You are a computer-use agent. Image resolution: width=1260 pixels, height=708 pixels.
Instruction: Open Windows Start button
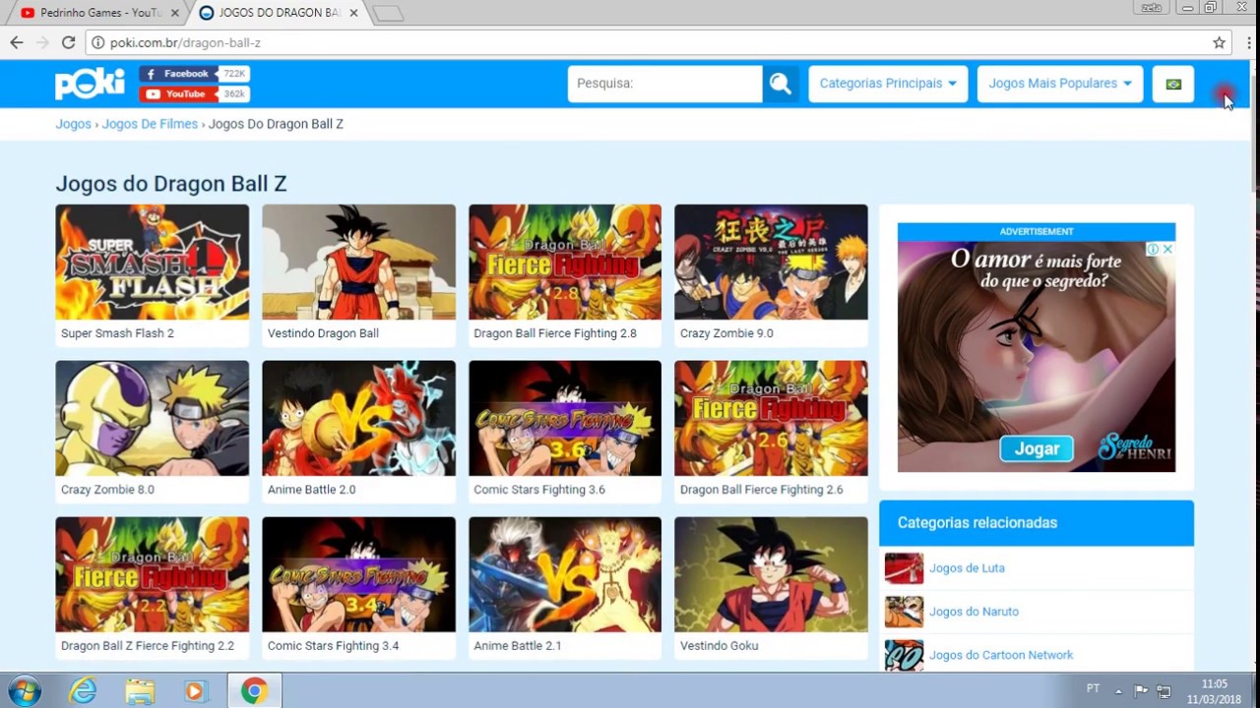(25, 690)
